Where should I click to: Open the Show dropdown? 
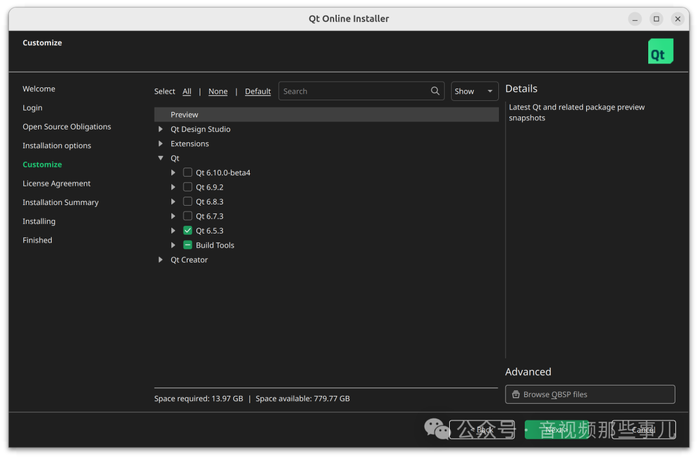coord(474,91)
